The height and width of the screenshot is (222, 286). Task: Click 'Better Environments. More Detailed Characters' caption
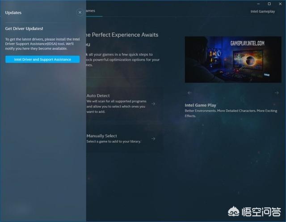pyautogui.click(x=231, y=113)
